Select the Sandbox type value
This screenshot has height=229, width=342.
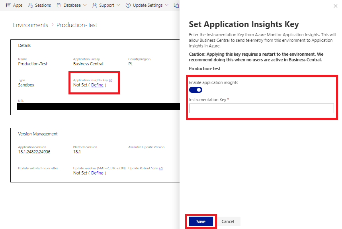point(26,85)
